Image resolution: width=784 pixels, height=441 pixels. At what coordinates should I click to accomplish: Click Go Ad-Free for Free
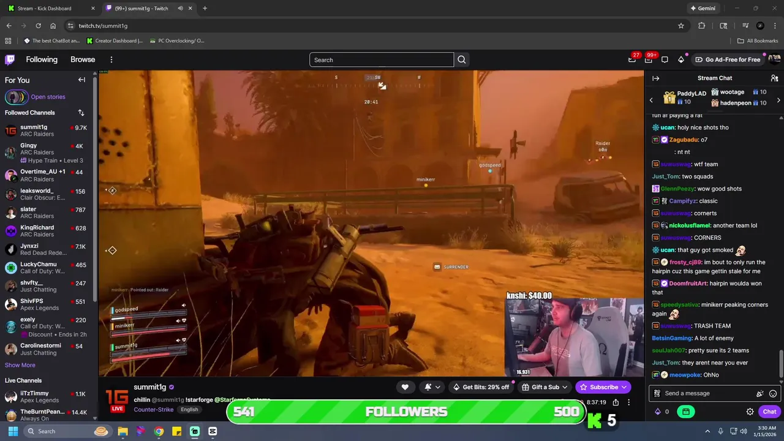tap(728, 59)
